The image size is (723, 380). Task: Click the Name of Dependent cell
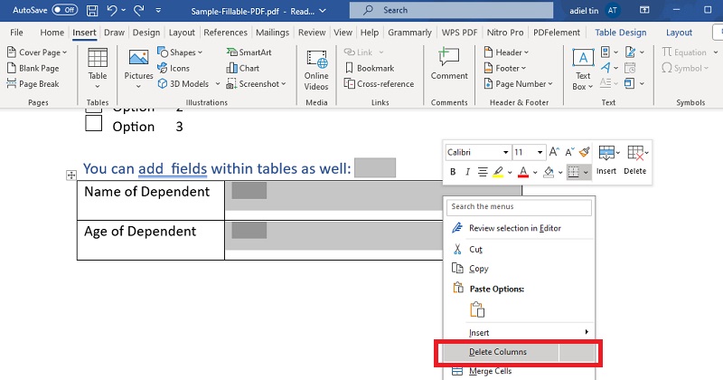[151, 200]
